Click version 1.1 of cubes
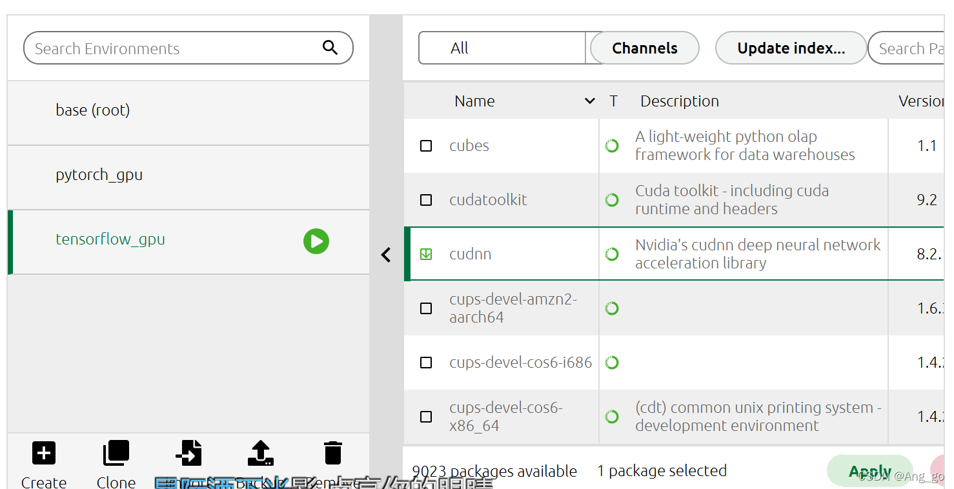 (x=927, y=146)
